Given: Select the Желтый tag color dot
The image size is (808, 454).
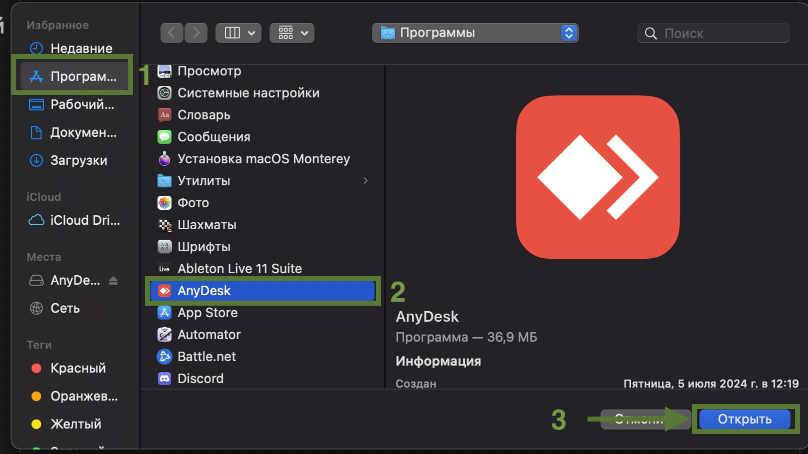Looking at the screenshot, I should pyautogui.click(x=36, y=424).
